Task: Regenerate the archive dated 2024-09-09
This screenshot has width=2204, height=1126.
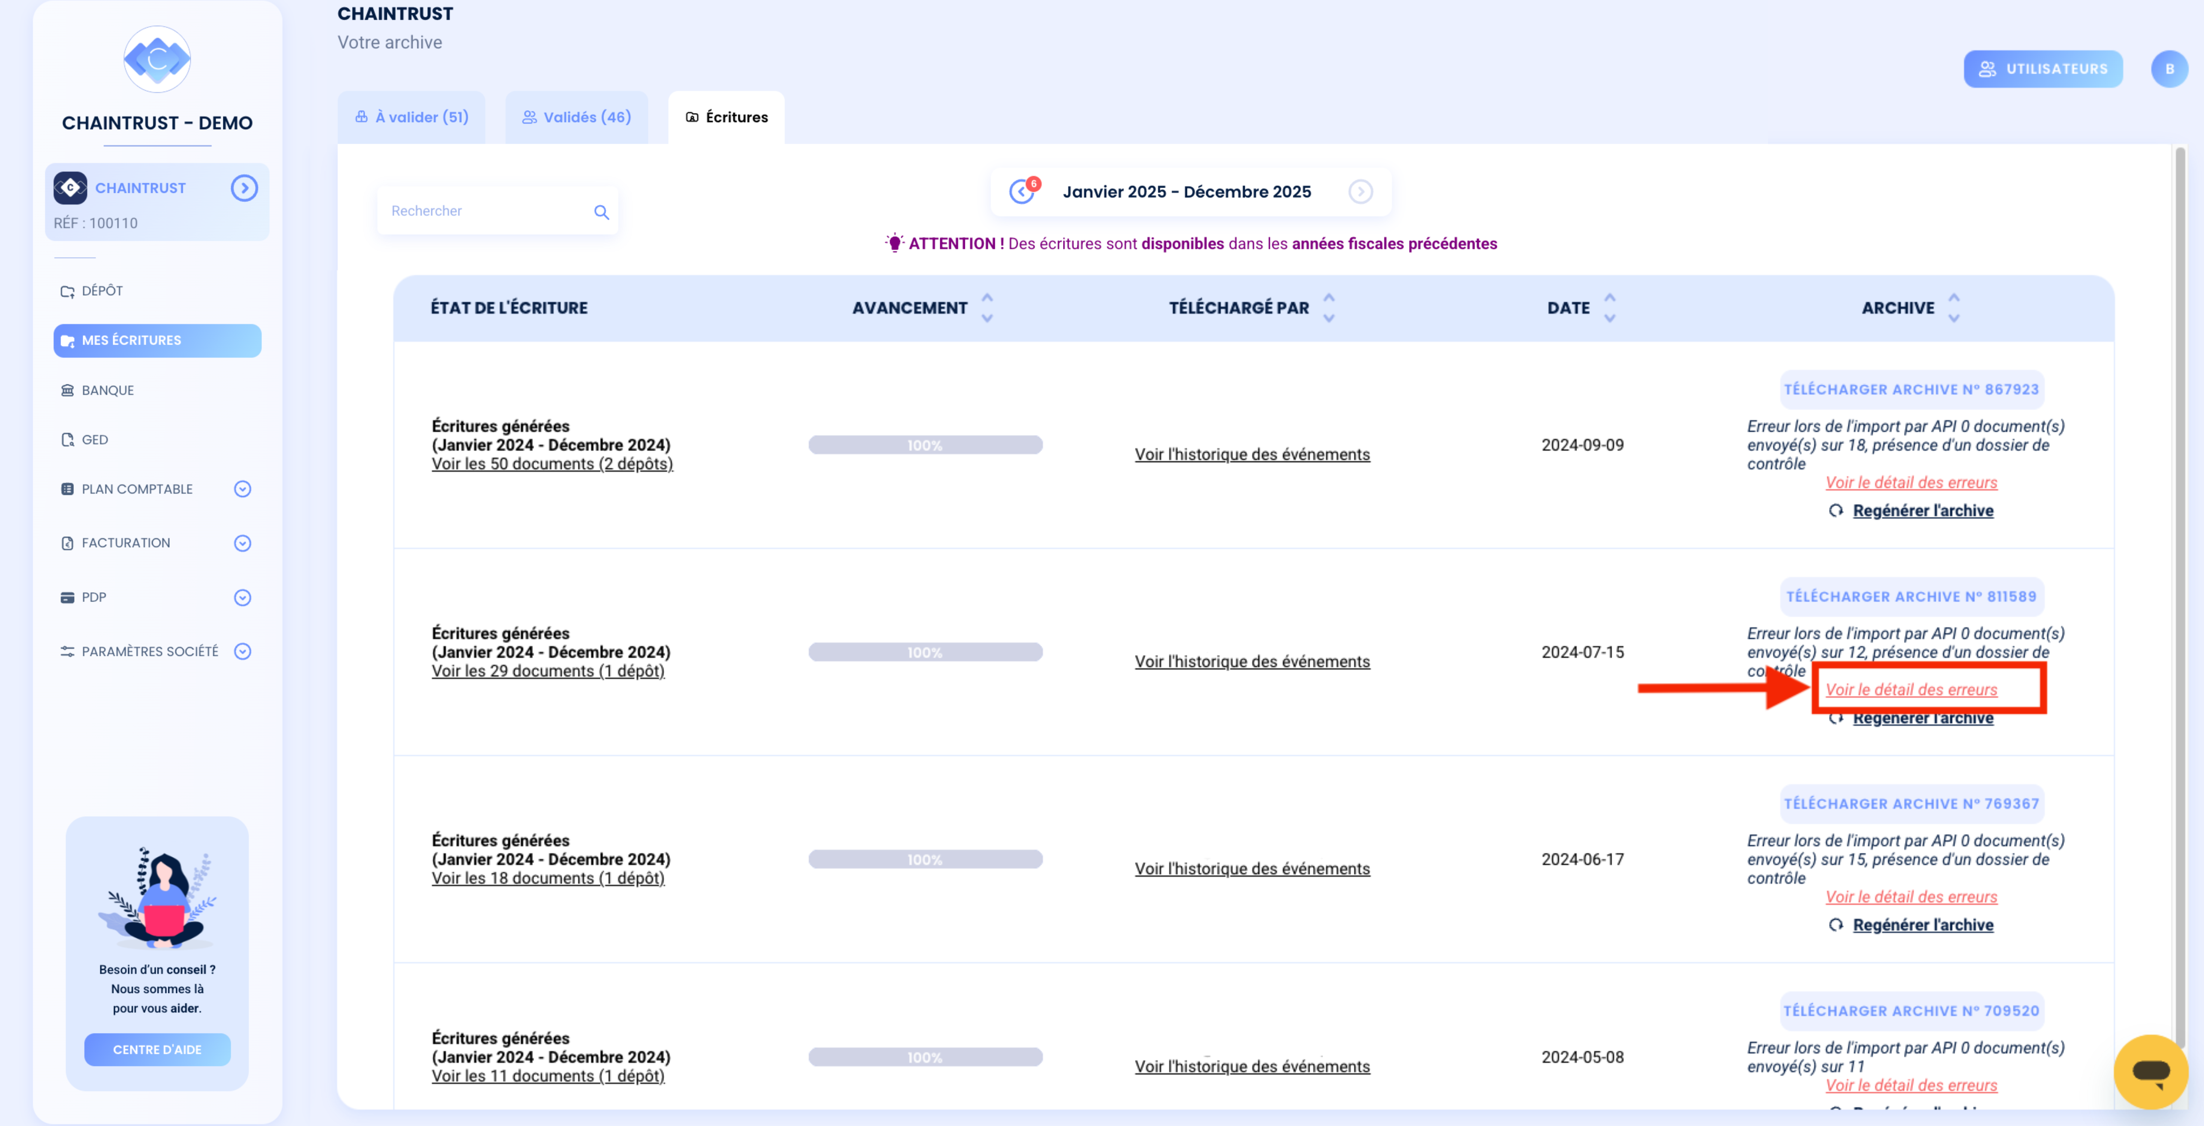Action: pos(1923,511)
